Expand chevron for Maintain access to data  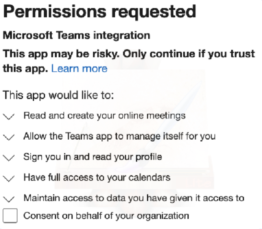click(9, 199)
